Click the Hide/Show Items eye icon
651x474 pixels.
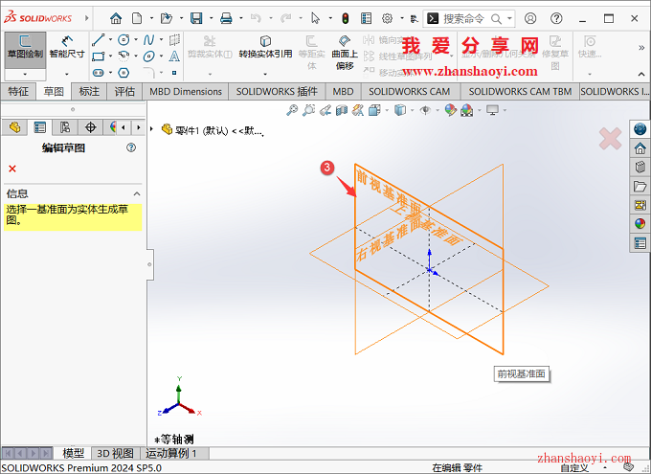[x=426, y=111]
